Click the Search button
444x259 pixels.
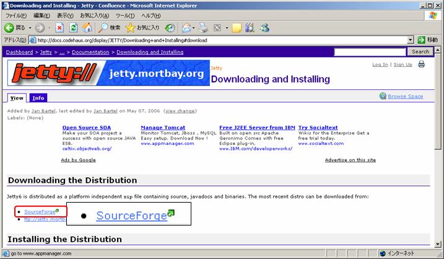pyautogui.click(x=420, y=51)
